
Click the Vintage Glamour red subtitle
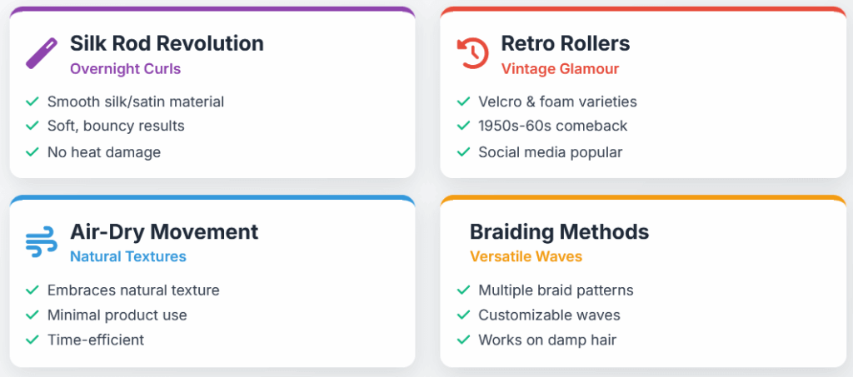tap(560, 69)
